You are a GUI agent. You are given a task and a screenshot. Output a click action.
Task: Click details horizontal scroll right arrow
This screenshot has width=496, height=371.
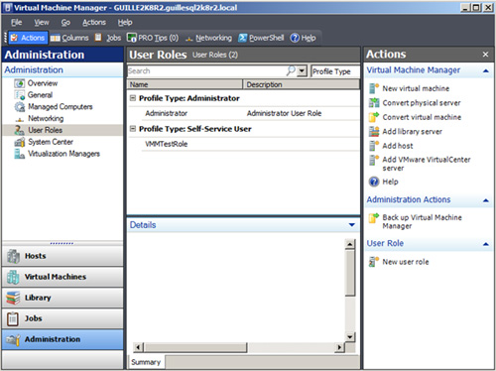tap(339, 347)
